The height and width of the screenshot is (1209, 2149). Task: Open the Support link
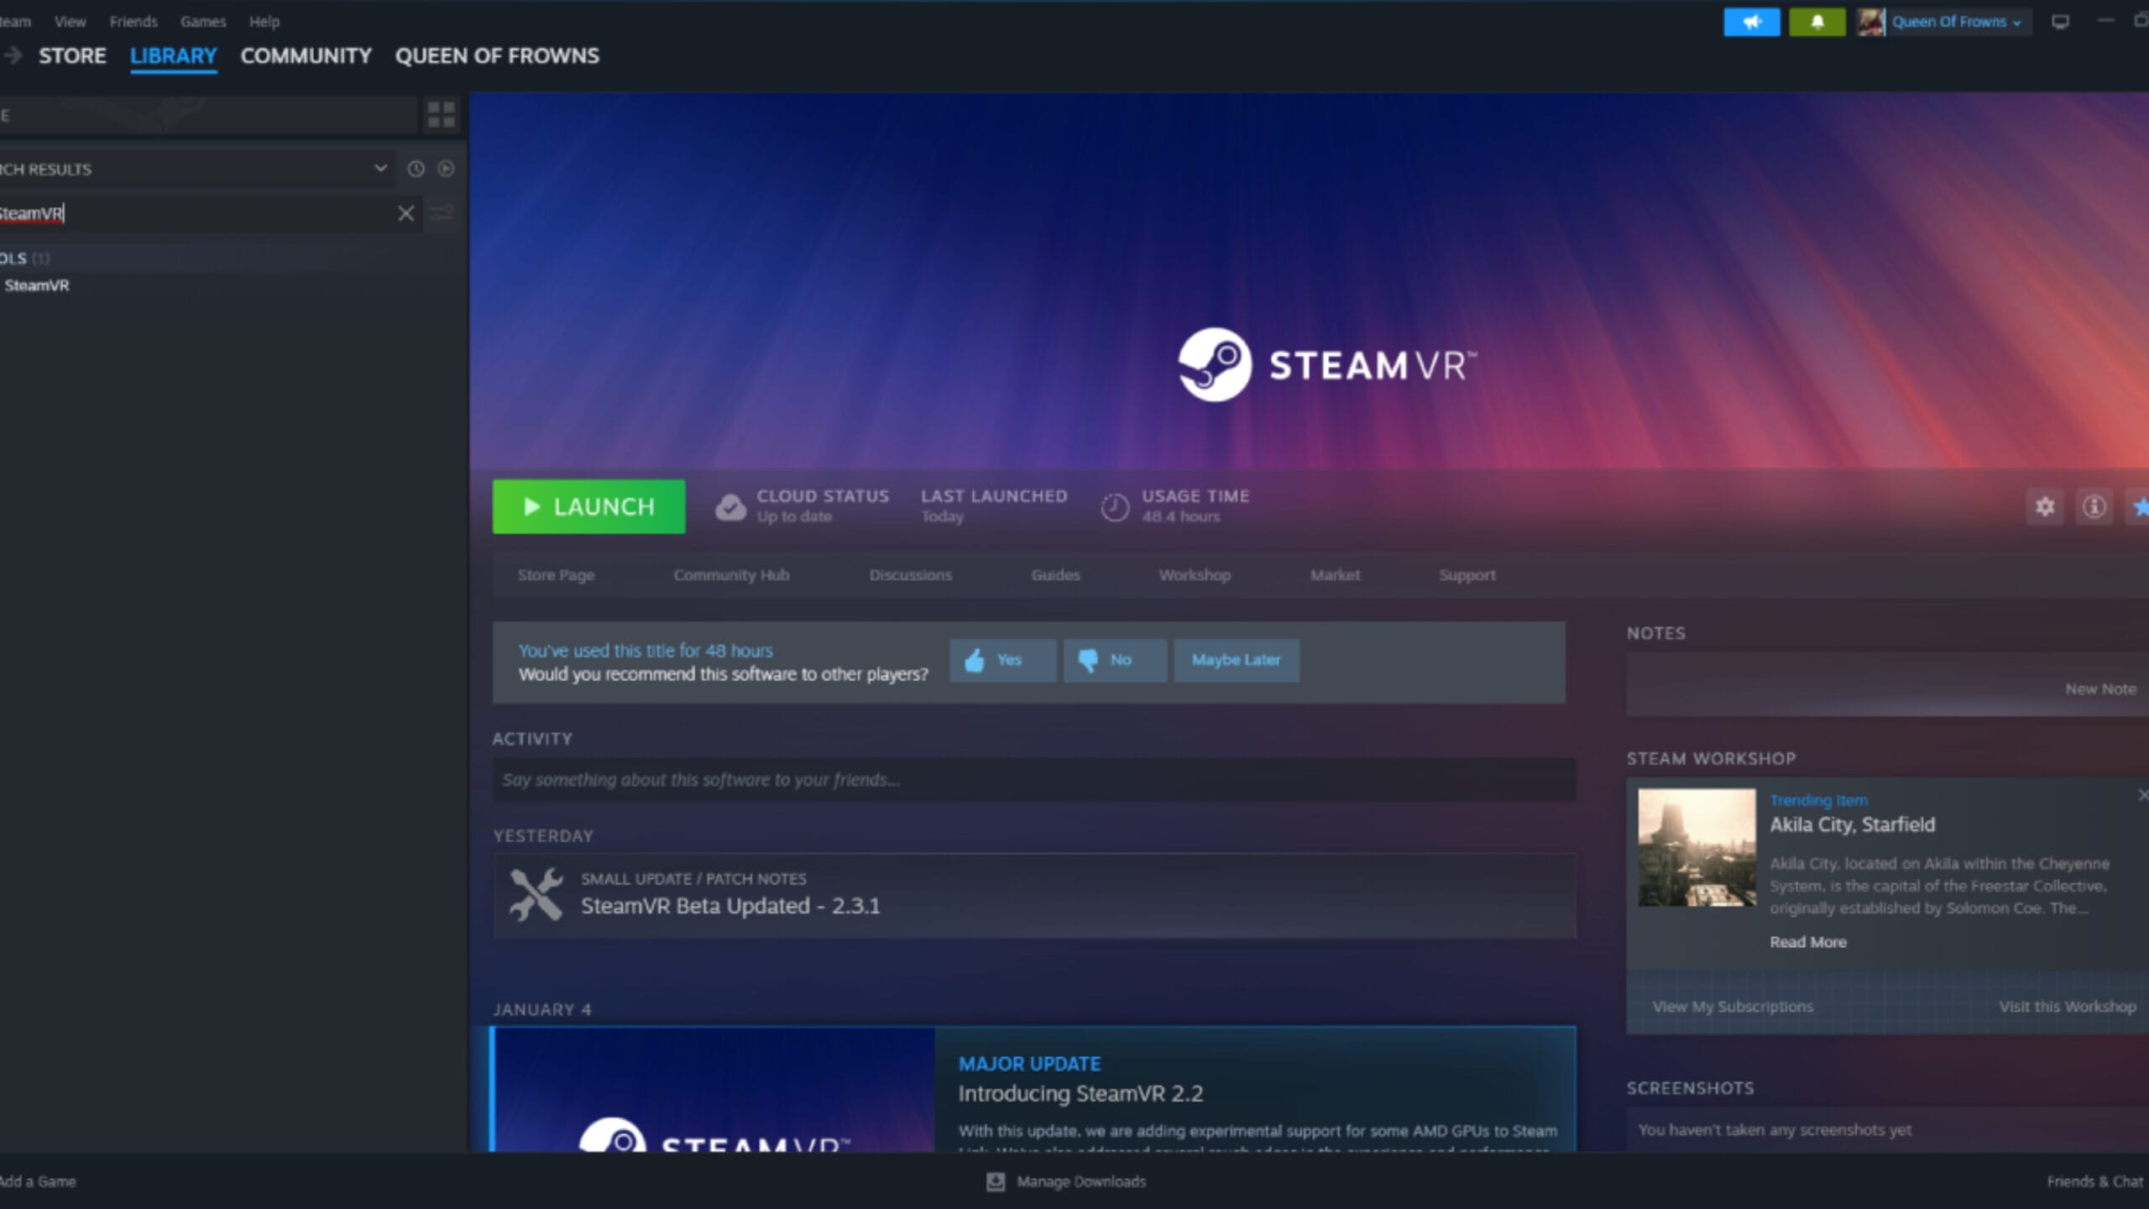click(x=1467, y=575)
